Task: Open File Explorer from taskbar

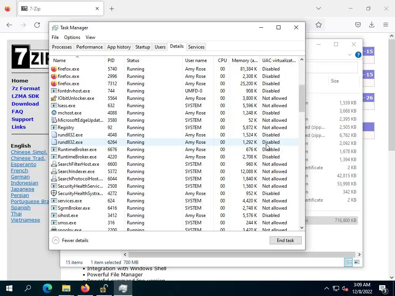Action: (x=66, y=288)
